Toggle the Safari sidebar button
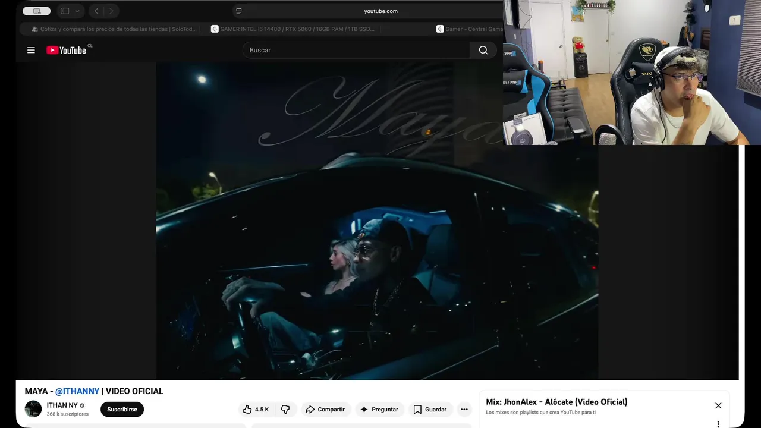 [65, 11]
